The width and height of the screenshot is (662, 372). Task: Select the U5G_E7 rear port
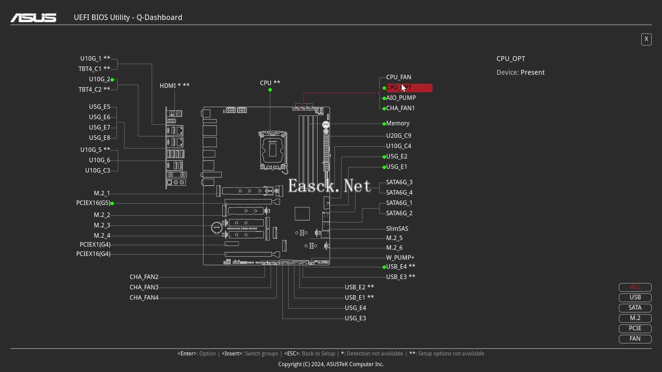[100, 127]
